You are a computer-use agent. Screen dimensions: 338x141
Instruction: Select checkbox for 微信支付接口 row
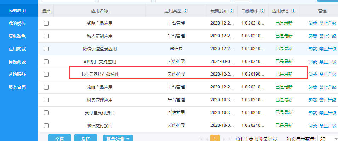pyautogui.click(x=46, y=125)
